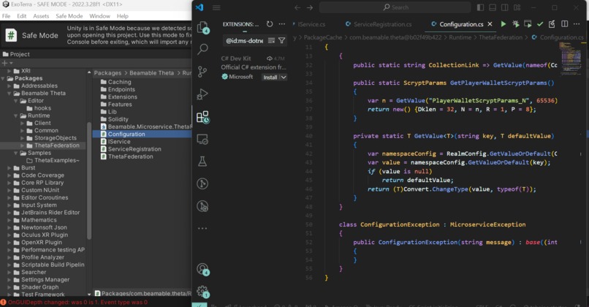This screenshot has height=307, width=589.
Task: Open the Source Control view
Action: pyautogui.click(x=203, y=72)
